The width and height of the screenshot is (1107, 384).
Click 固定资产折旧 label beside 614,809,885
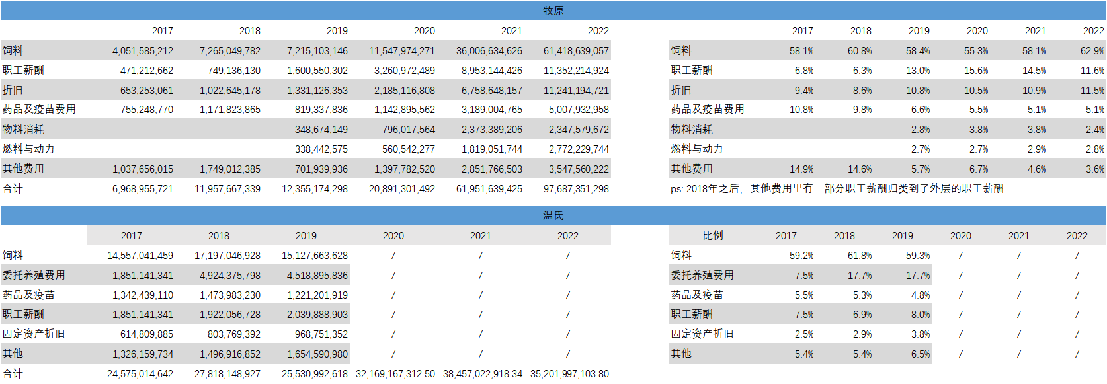pos(34,334)
